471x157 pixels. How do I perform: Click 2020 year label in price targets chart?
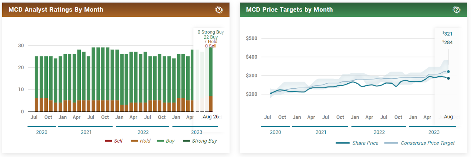(x=276, y=132)
